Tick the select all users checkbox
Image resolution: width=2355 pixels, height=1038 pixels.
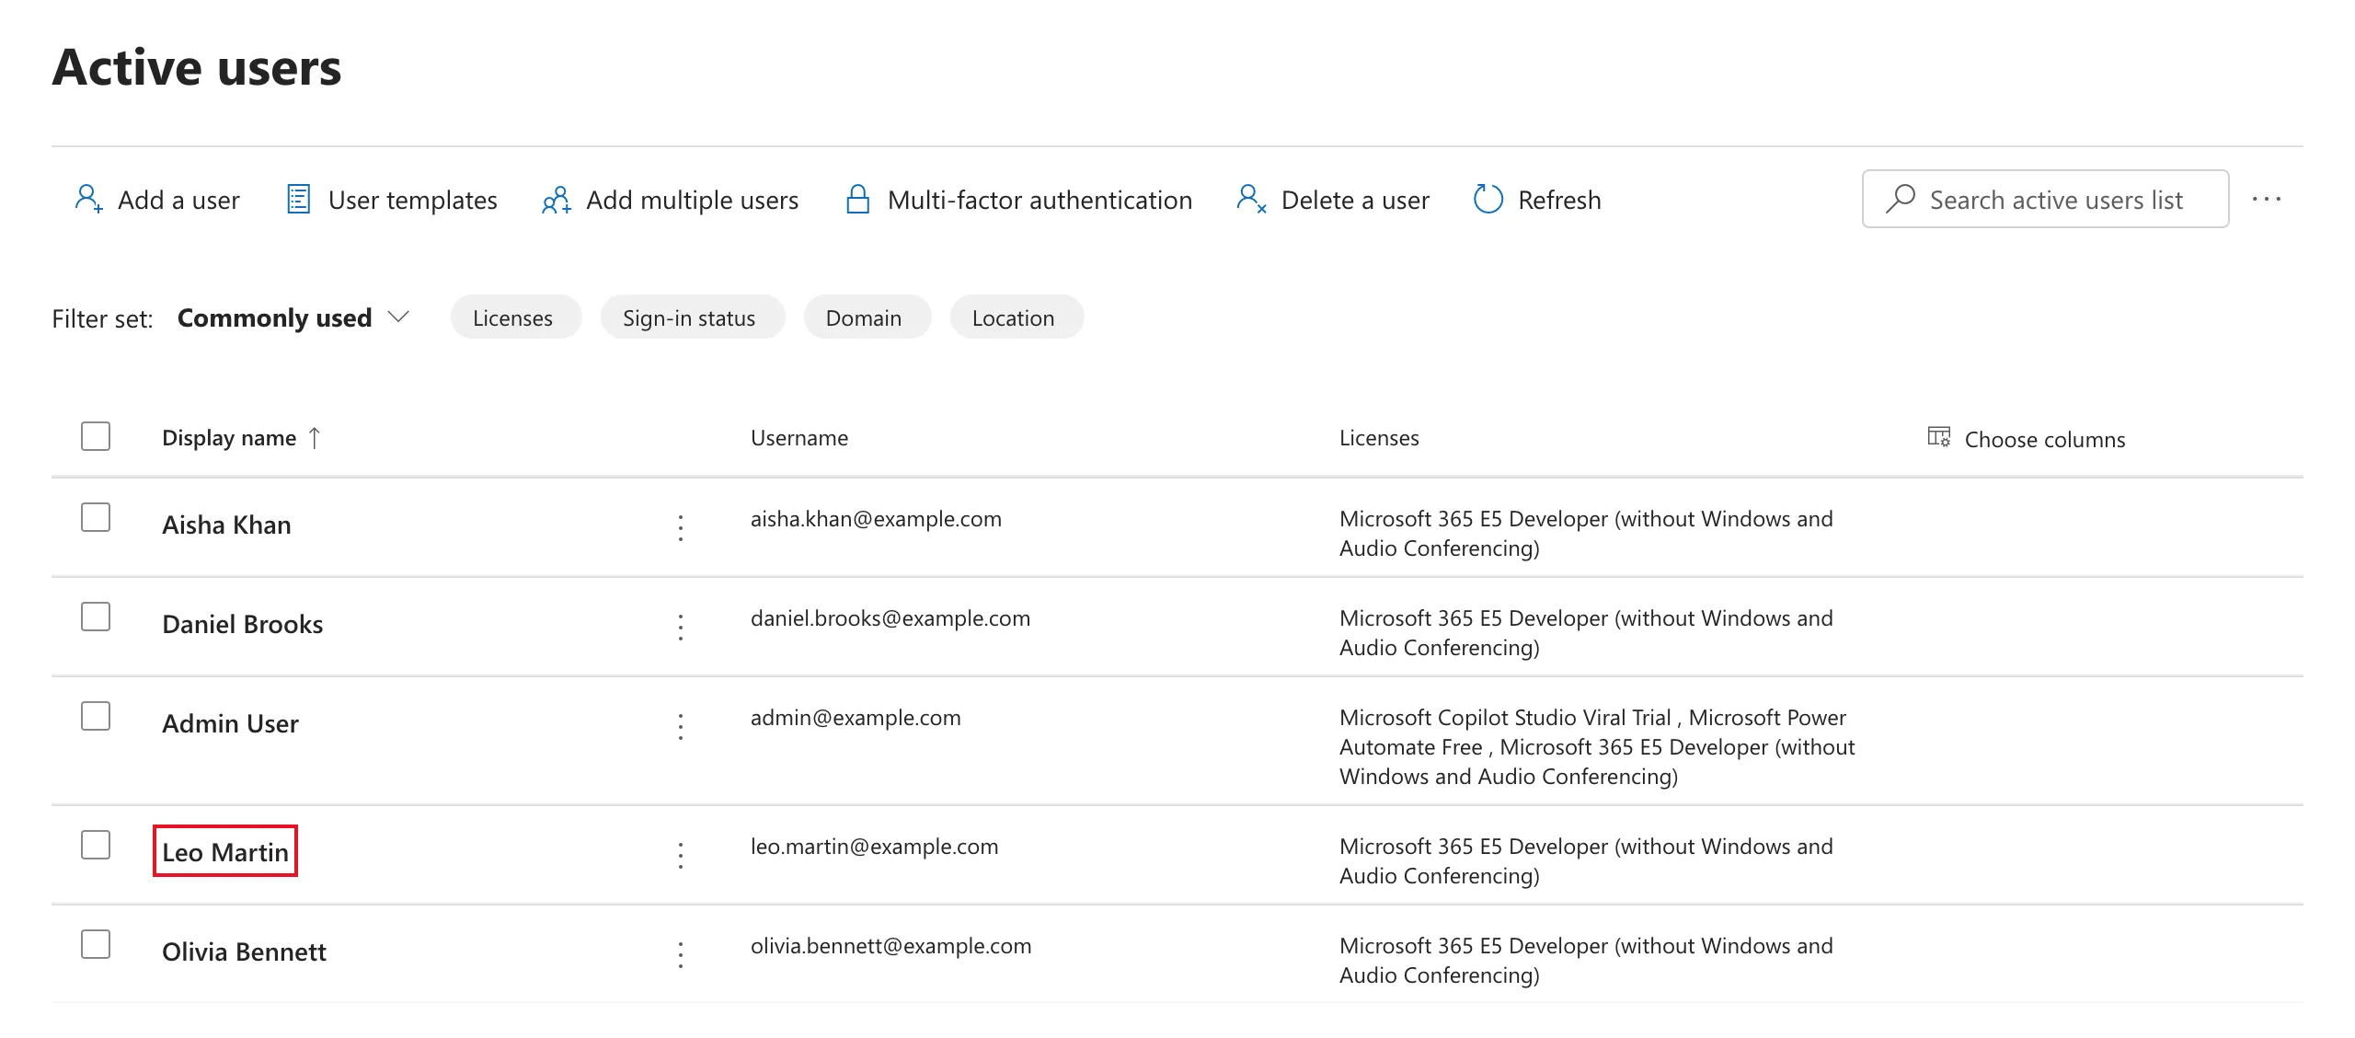click(96, 436)
